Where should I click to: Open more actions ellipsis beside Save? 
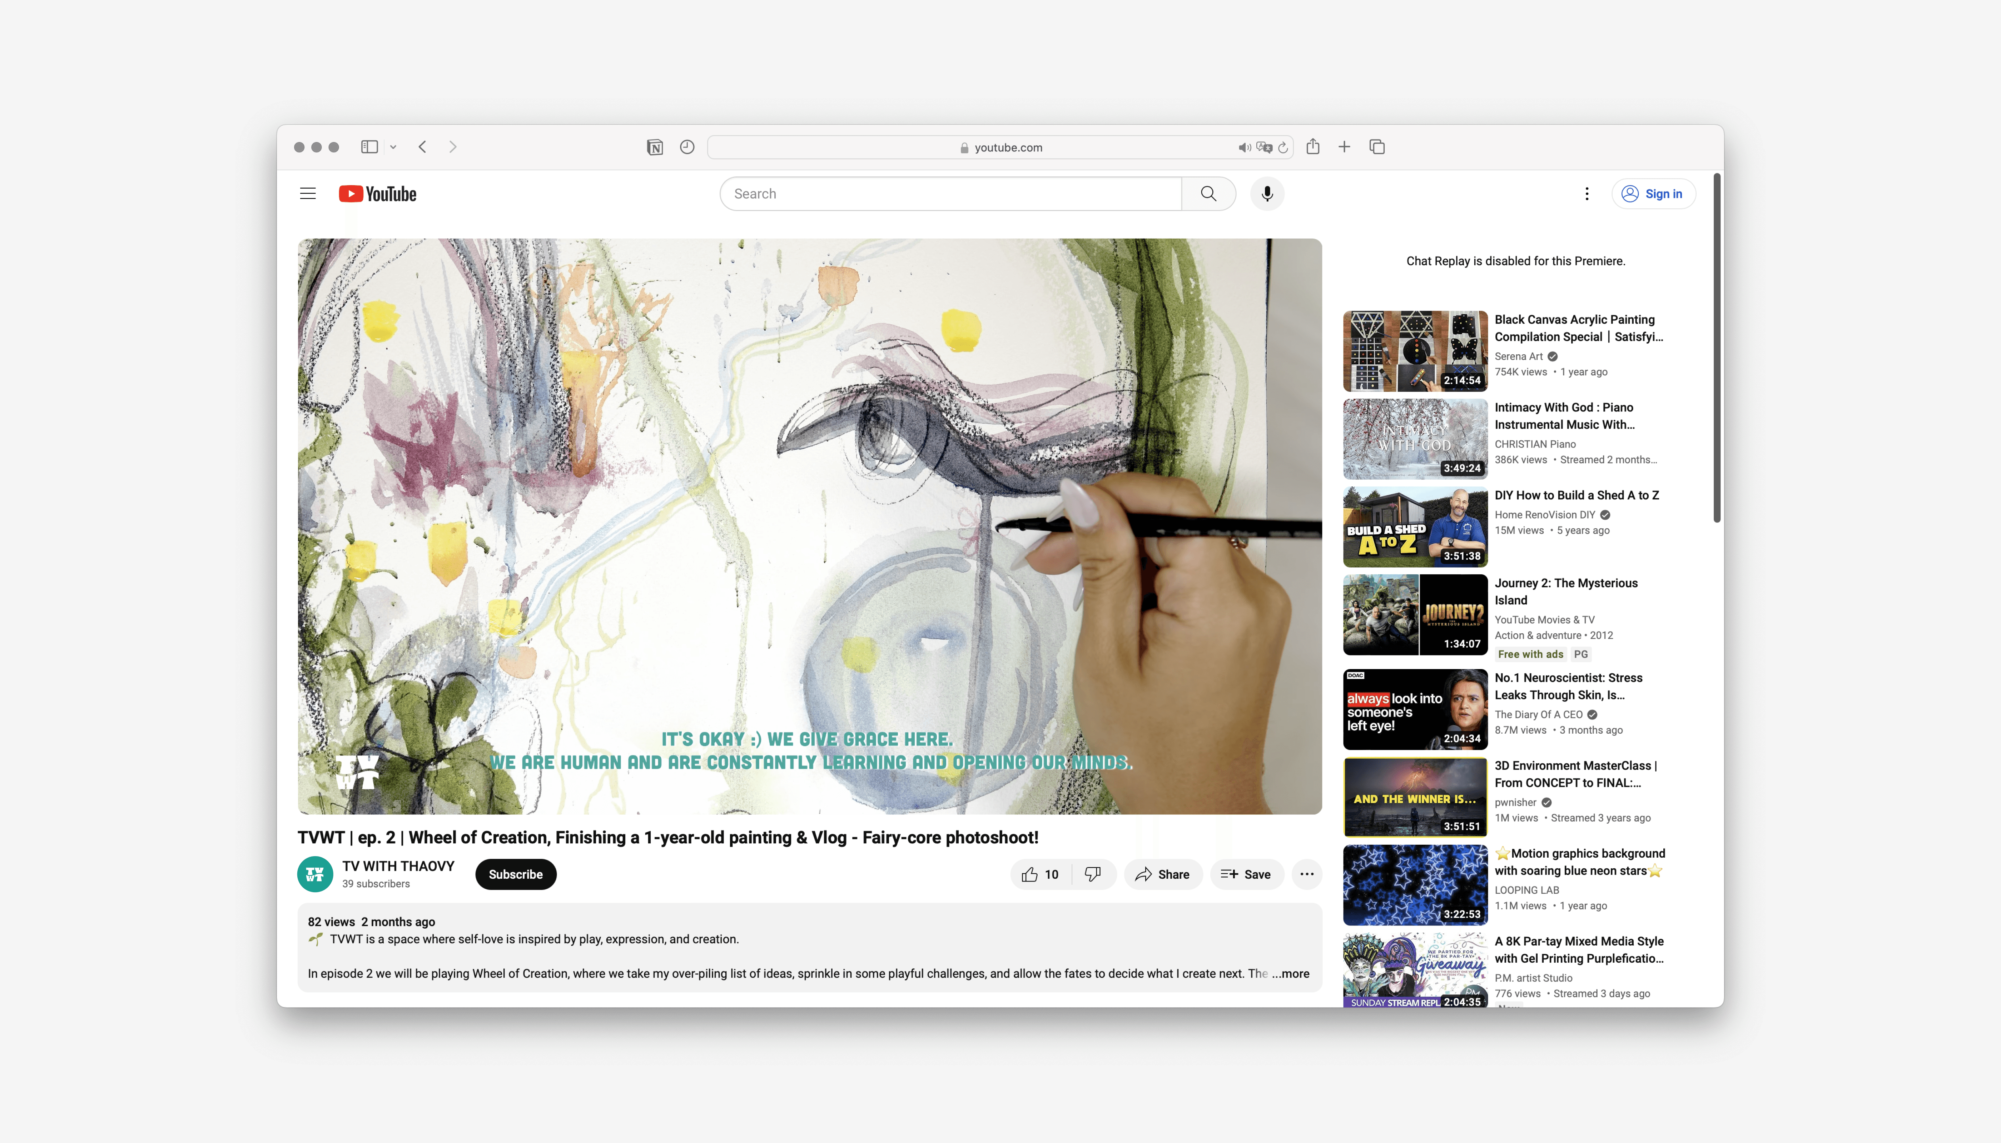pyautogui.click(x=1307, y=874)
